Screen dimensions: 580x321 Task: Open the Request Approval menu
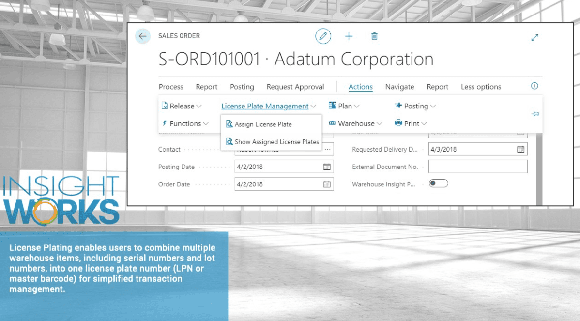pyautogui.click(x=295, y=87)
